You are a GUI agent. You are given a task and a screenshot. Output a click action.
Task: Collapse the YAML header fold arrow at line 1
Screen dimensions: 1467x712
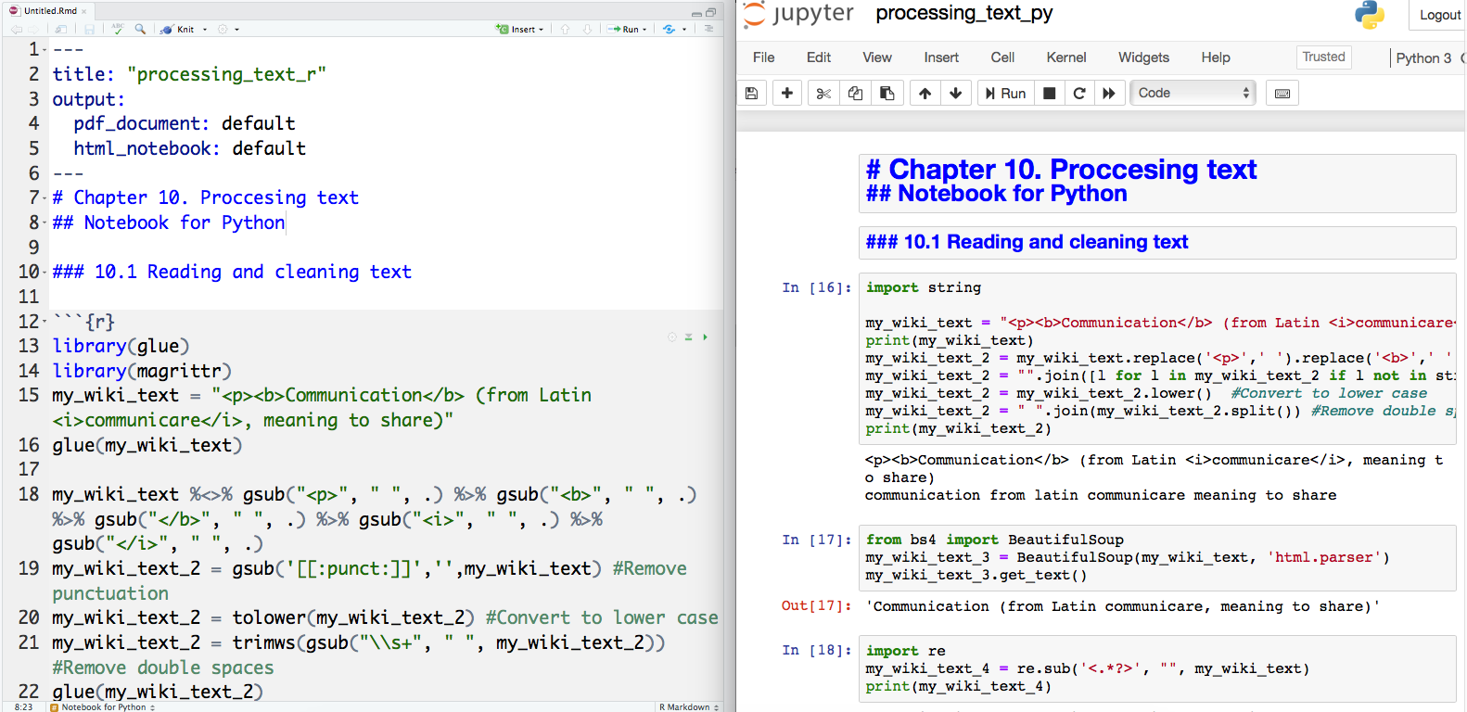pos(45,50)
